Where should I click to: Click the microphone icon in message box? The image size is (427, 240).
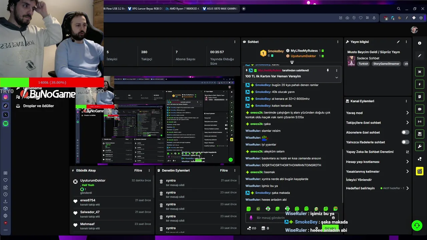coord(251,218)
